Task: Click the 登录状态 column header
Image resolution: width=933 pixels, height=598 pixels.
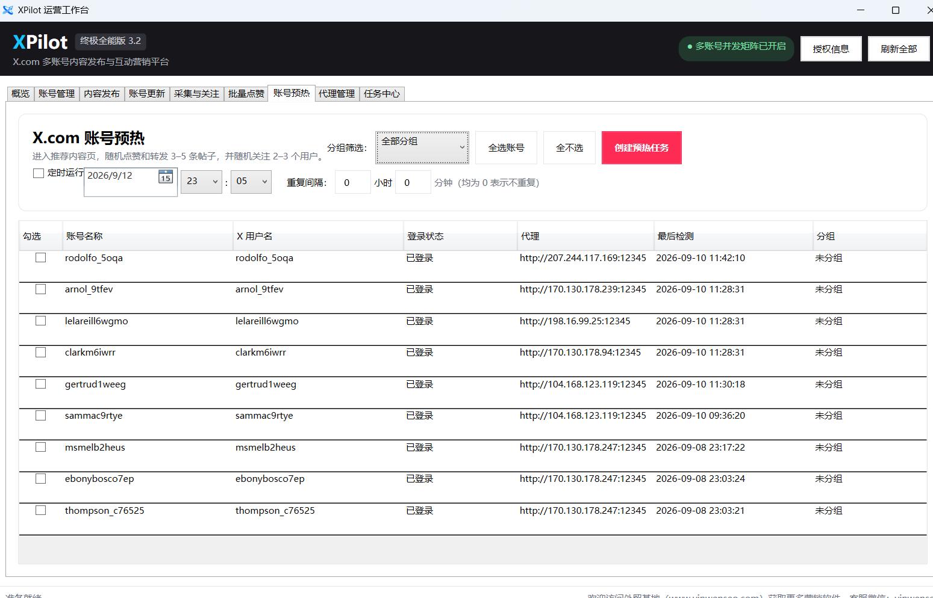Action: (x=460, y=236)
